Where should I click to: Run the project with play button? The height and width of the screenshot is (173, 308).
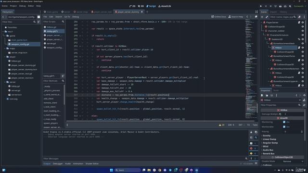point(261,6)
